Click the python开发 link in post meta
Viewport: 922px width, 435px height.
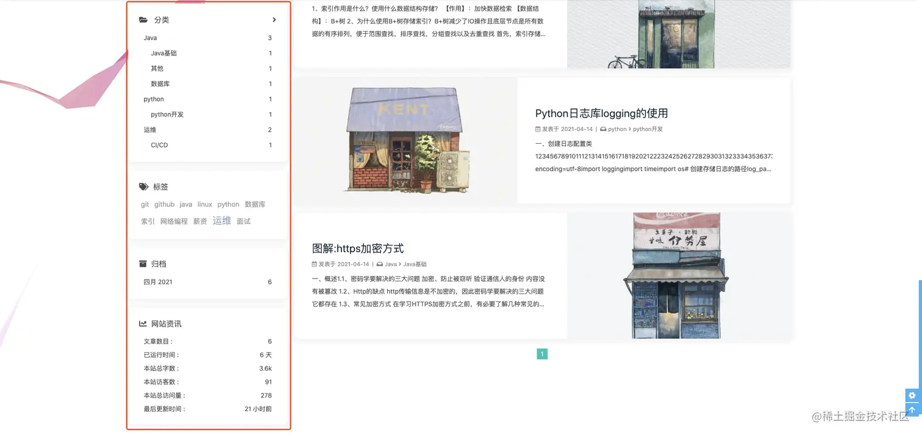pos(648,129)
